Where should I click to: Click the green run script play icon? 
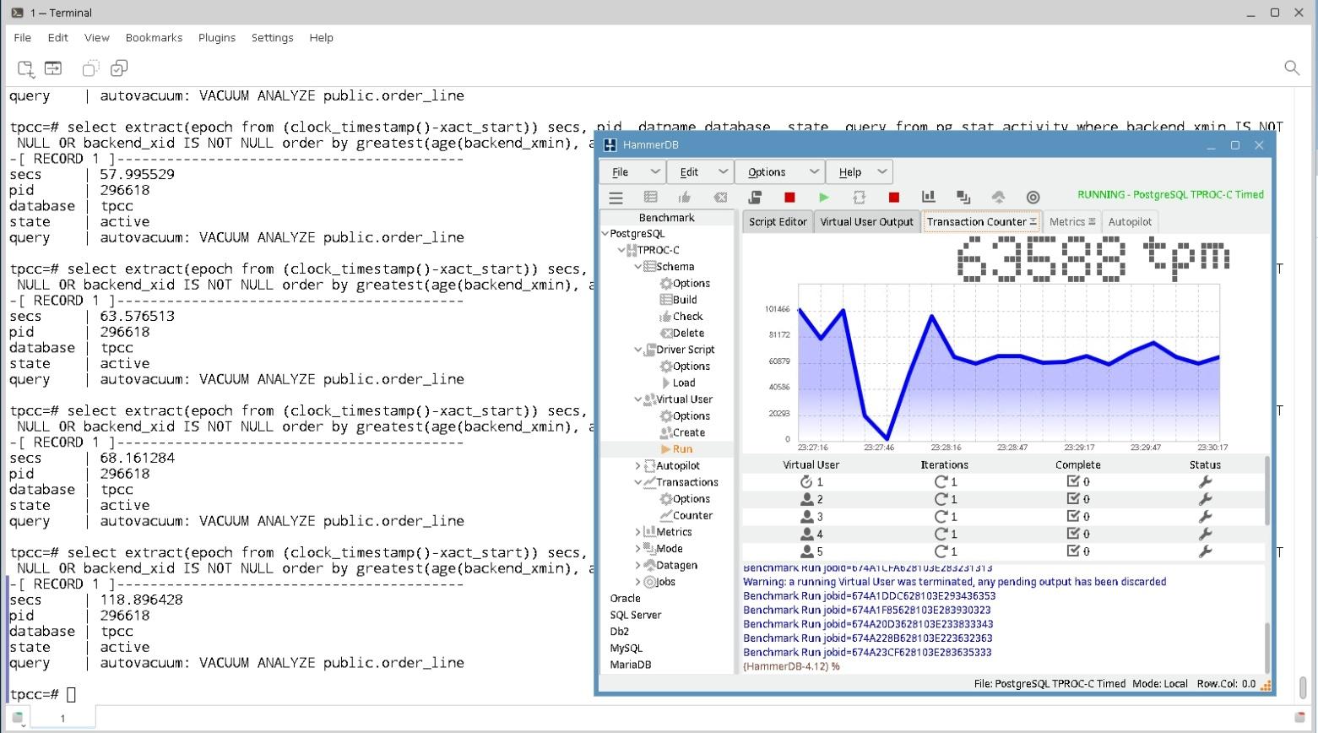point(823,198)
